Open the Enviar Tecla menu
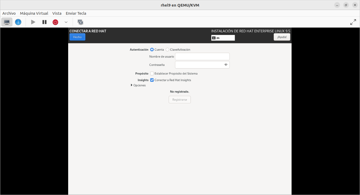Image resolution: width=360 pixels, height=195 pixels. [76, 13]
